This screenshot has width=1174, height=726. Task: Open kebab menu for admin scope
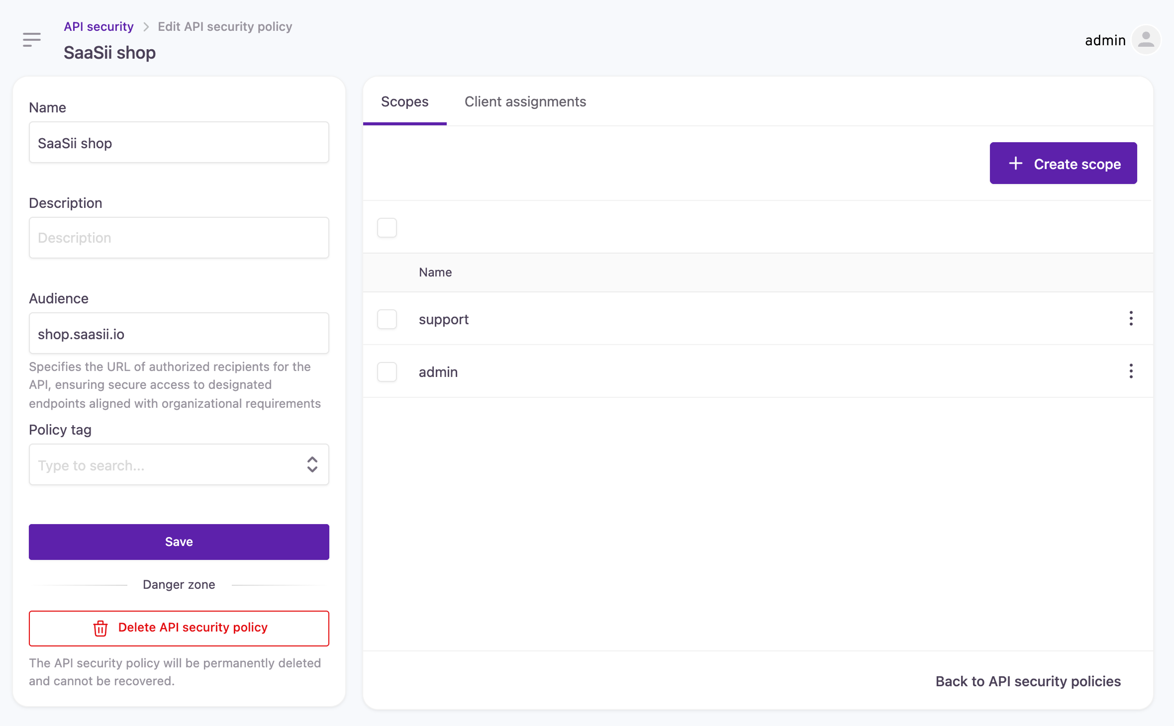tap(1131, 371)
